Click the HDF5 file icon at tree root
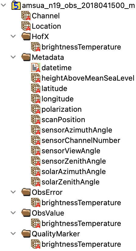The image size is (136, 251). coord(16,5)
